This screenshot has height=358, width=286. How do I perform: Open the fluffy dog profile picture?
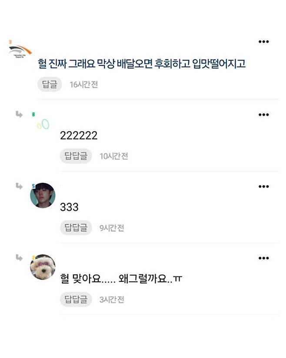point(43,267)
